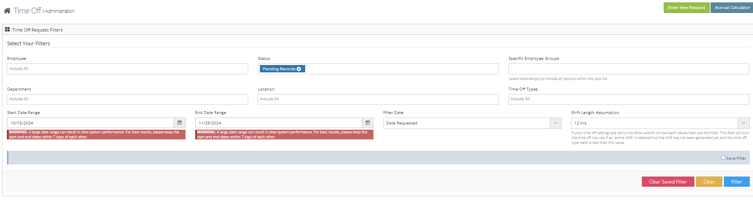The image size is (753, 200).
Task: Expand the Shift Length Assumption dropdown arrow
Action: tap(743, 123)
